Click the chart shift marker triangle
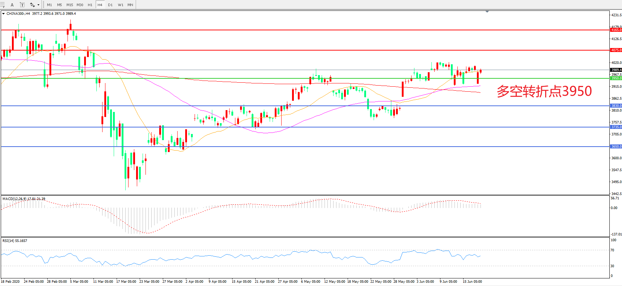Viewport: 622px width, 286px height. pyautogui.click(x=487, y=12)
